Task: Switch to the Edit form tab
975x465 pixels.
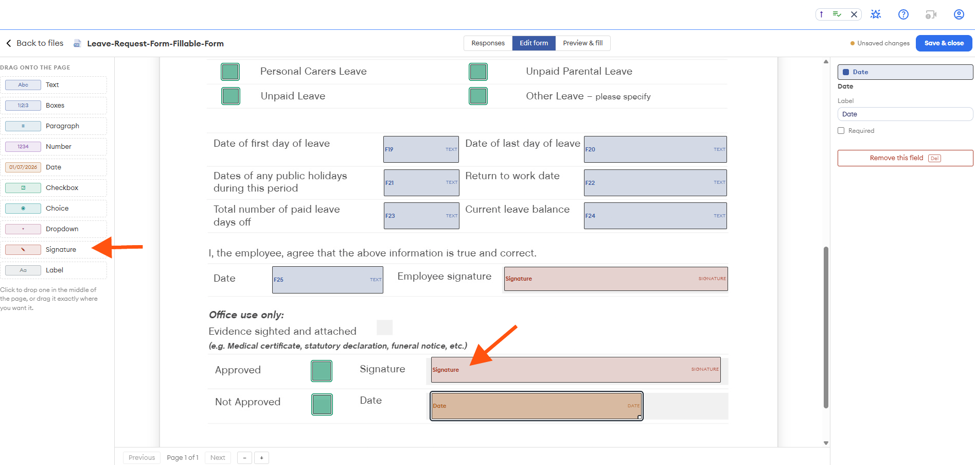Action: pyautogui.click(x=534, y=43)
